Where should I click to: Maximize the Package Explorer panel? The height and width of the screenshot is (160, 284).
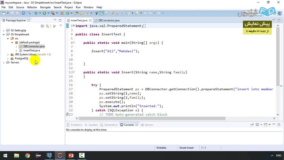(60, 20)
